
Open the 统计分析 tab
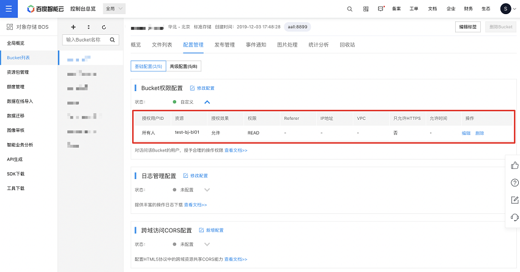click(318, 45)
